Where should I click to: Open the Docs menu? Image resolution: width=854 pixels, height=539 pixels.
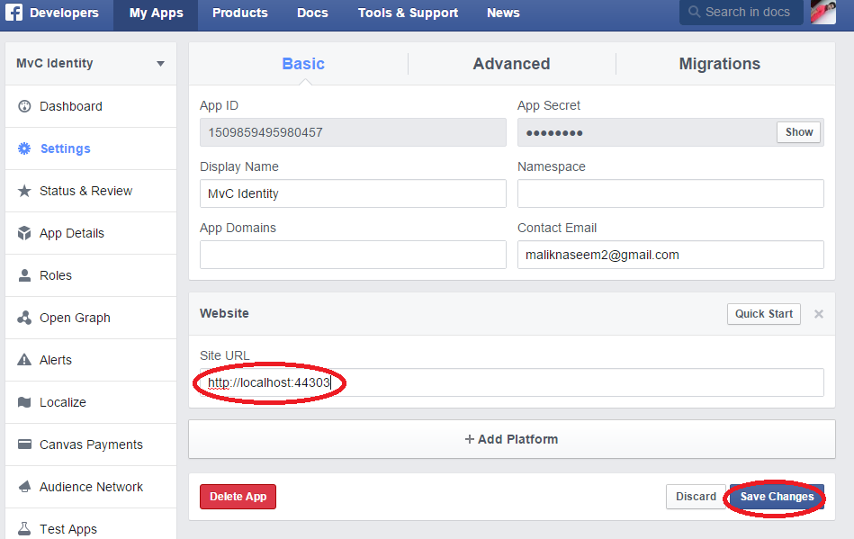(x=312, y=13)
